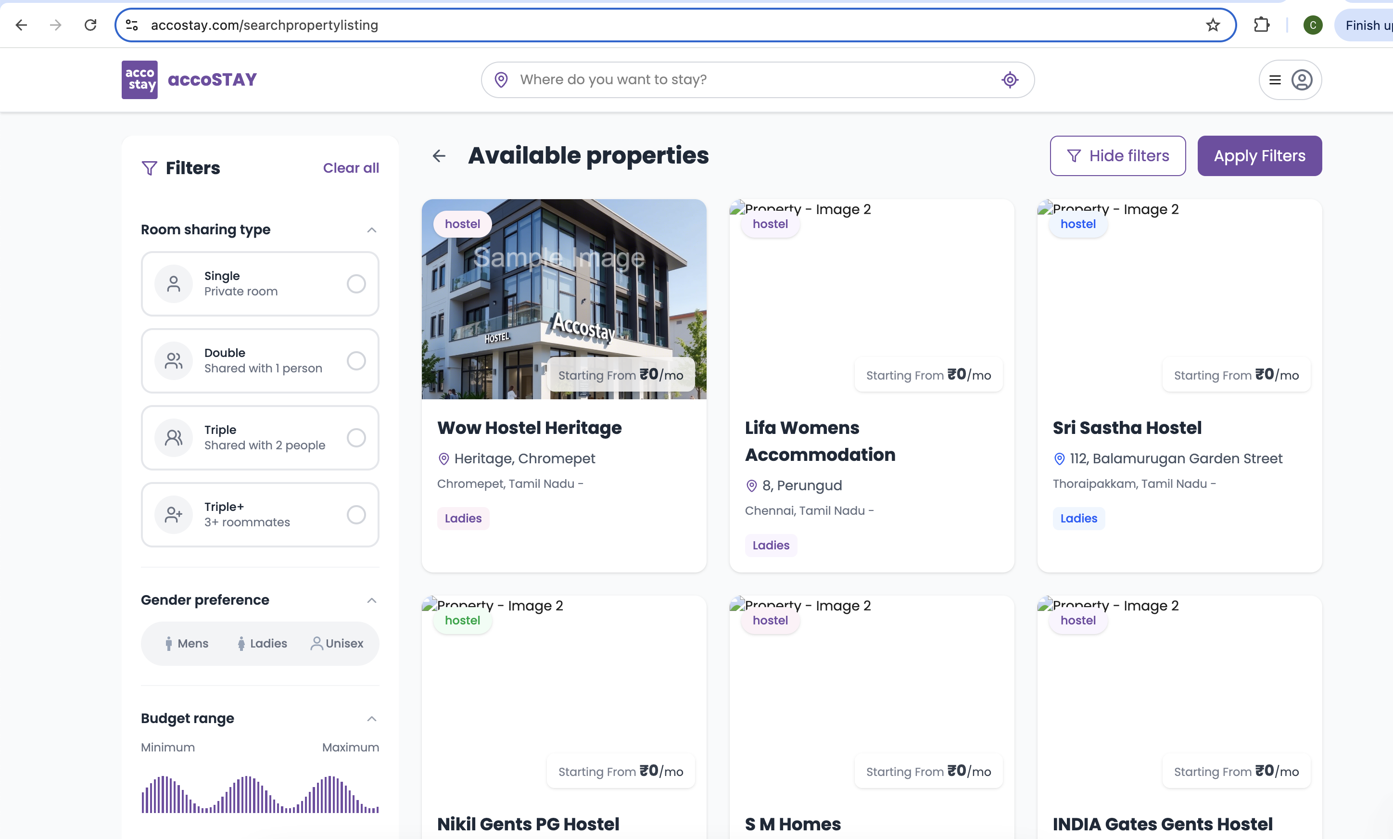View site information icon in address bar
Image resolution: width=1393 pixels, height=839 pixels.
click(x=132, y=25)
